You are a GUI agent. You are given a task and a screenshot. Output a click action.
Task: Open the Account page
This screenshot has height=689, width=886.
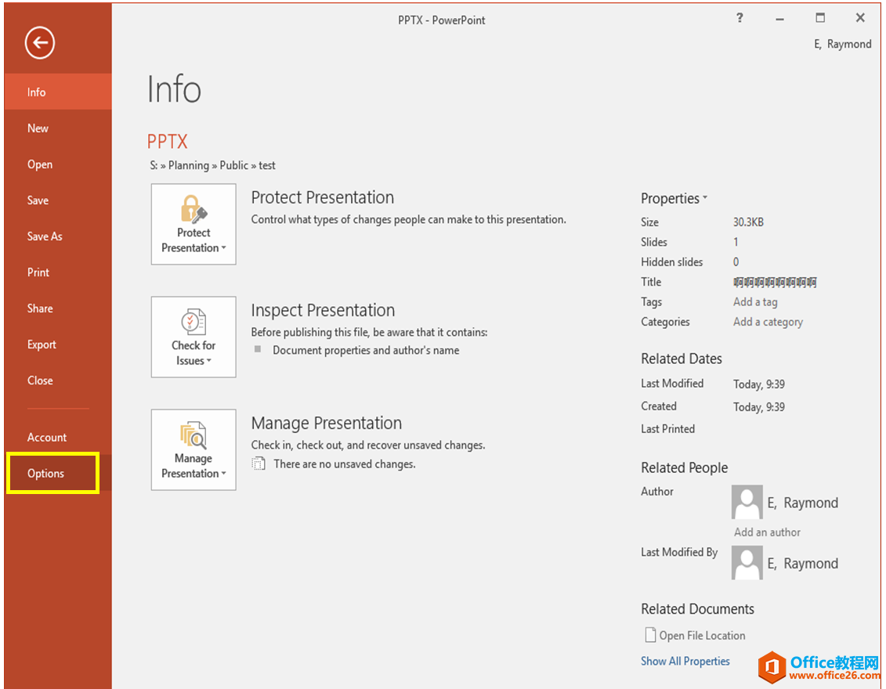(47, 438)
